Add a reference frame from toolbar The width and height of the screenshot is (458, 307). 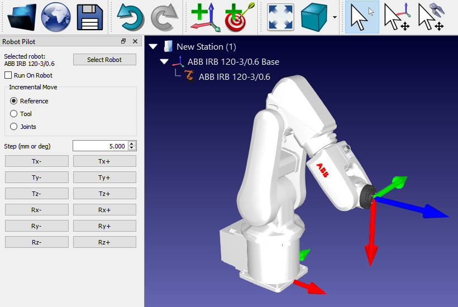[204, 17]
